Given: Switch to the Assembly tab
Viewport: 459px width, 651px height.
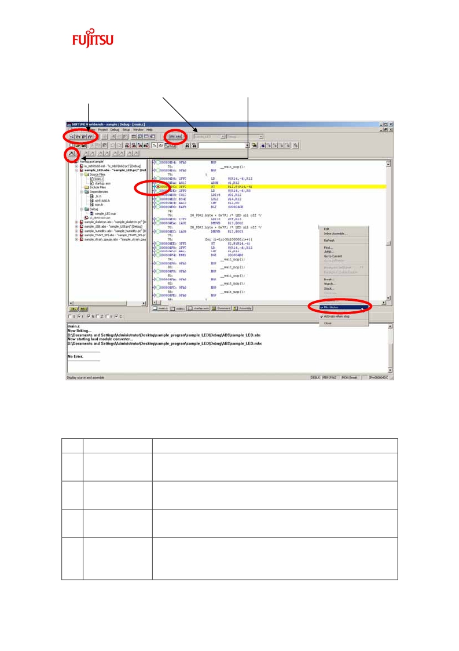Looking at the screenshot, I should coord(243,308).
